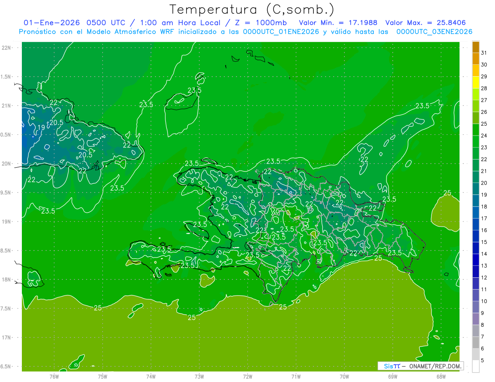This screenshot has width=495, height=382.
Task: Click the "17N" latitude label
Action: click(7, 337)
